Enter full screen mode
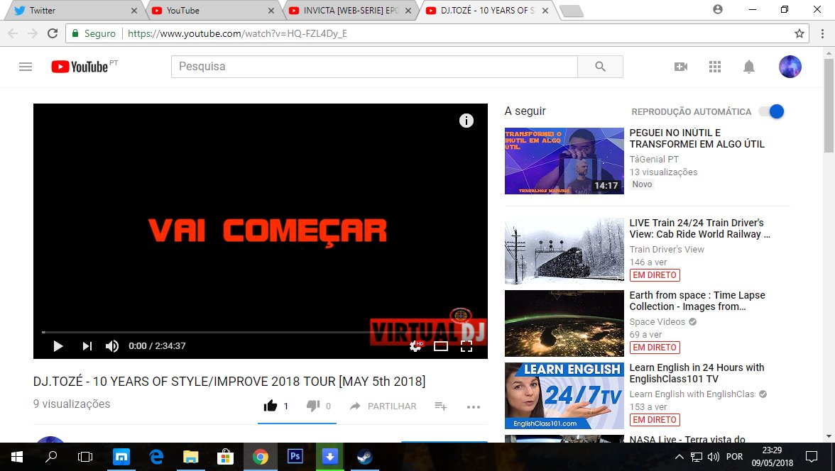 pyautogui.click(x=466, y=346)
